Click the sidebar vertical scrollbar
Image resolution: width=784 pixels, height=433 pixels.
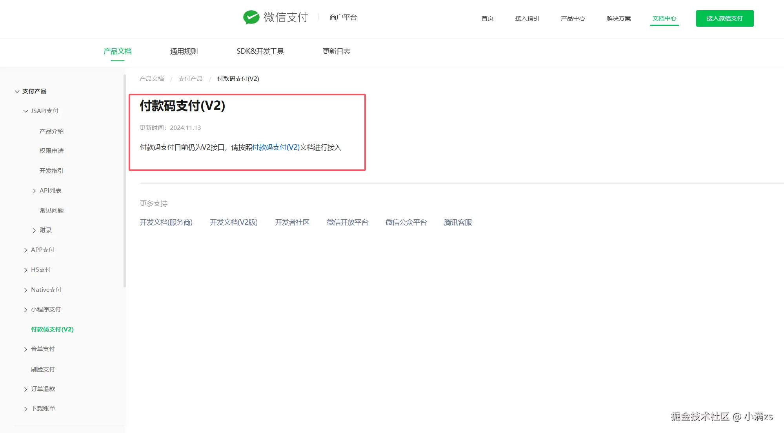(x=125, y=180)
